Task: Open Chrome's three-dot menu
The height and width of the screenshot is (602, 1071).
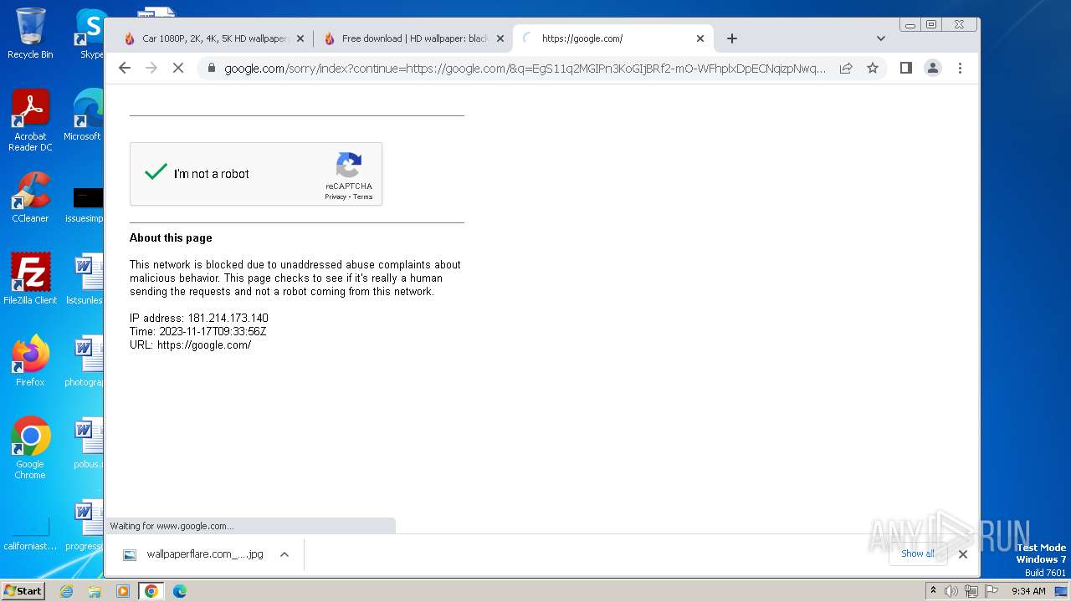Action: (960, 68)
